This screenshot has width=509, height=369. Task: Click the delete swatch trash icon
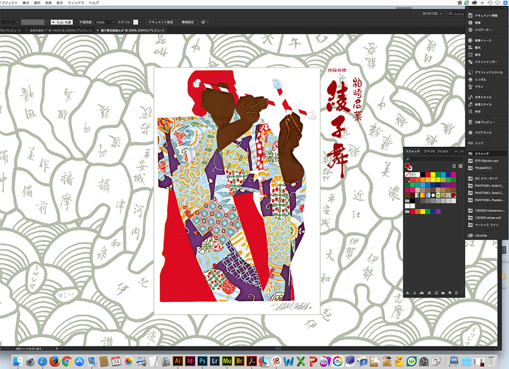tap(456, 293)
